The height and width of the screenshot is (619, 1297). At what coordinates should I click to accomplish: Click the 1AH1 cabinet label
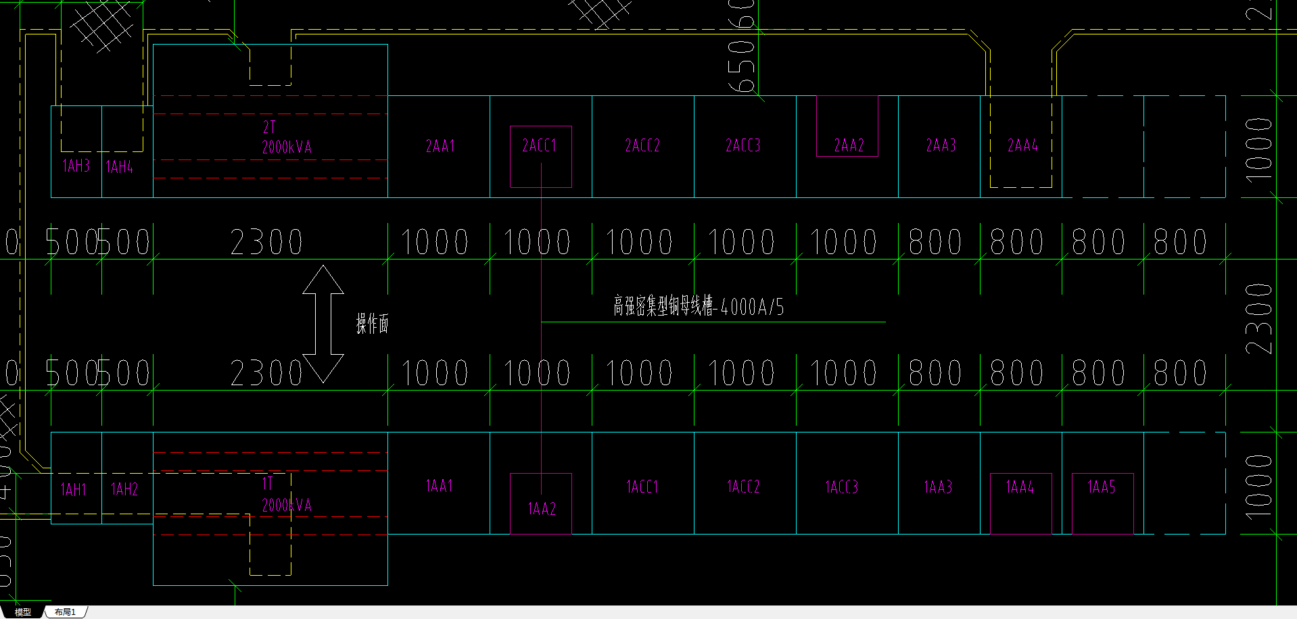[74, 489]
